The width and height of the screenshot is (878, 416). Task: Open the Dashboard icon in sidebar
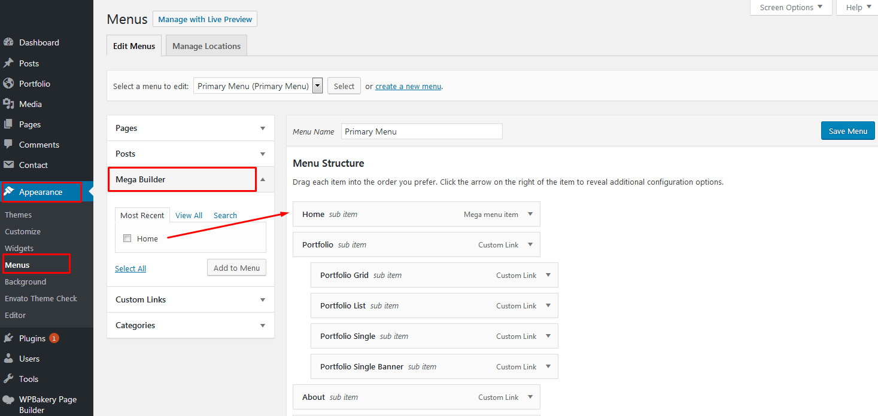click(x=8, y=42)
